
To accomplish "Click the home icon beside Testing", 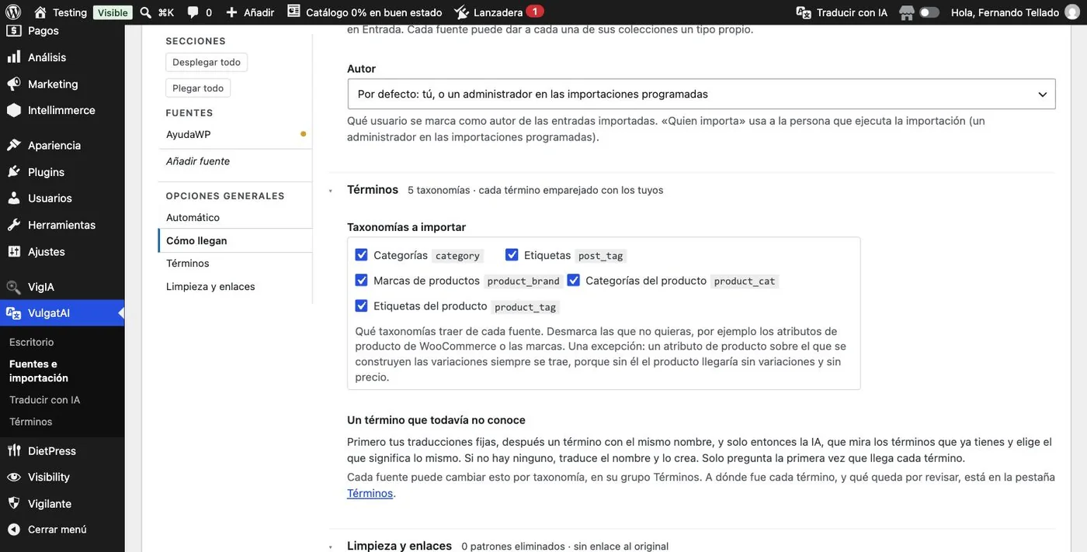I will coord(40,12).
